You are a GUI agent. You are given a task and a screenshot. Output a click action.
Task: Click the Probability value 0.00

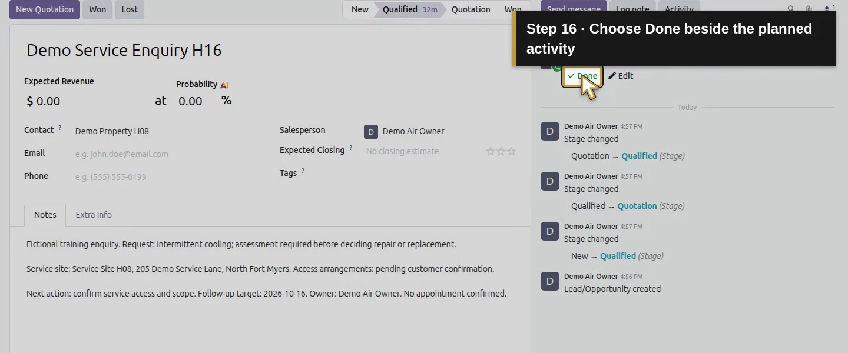[190, 101]
